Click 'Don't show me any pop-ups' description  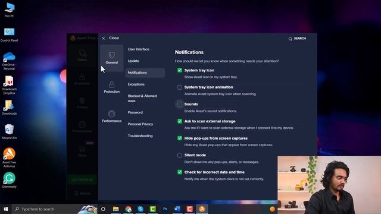(x=221, y=162)
